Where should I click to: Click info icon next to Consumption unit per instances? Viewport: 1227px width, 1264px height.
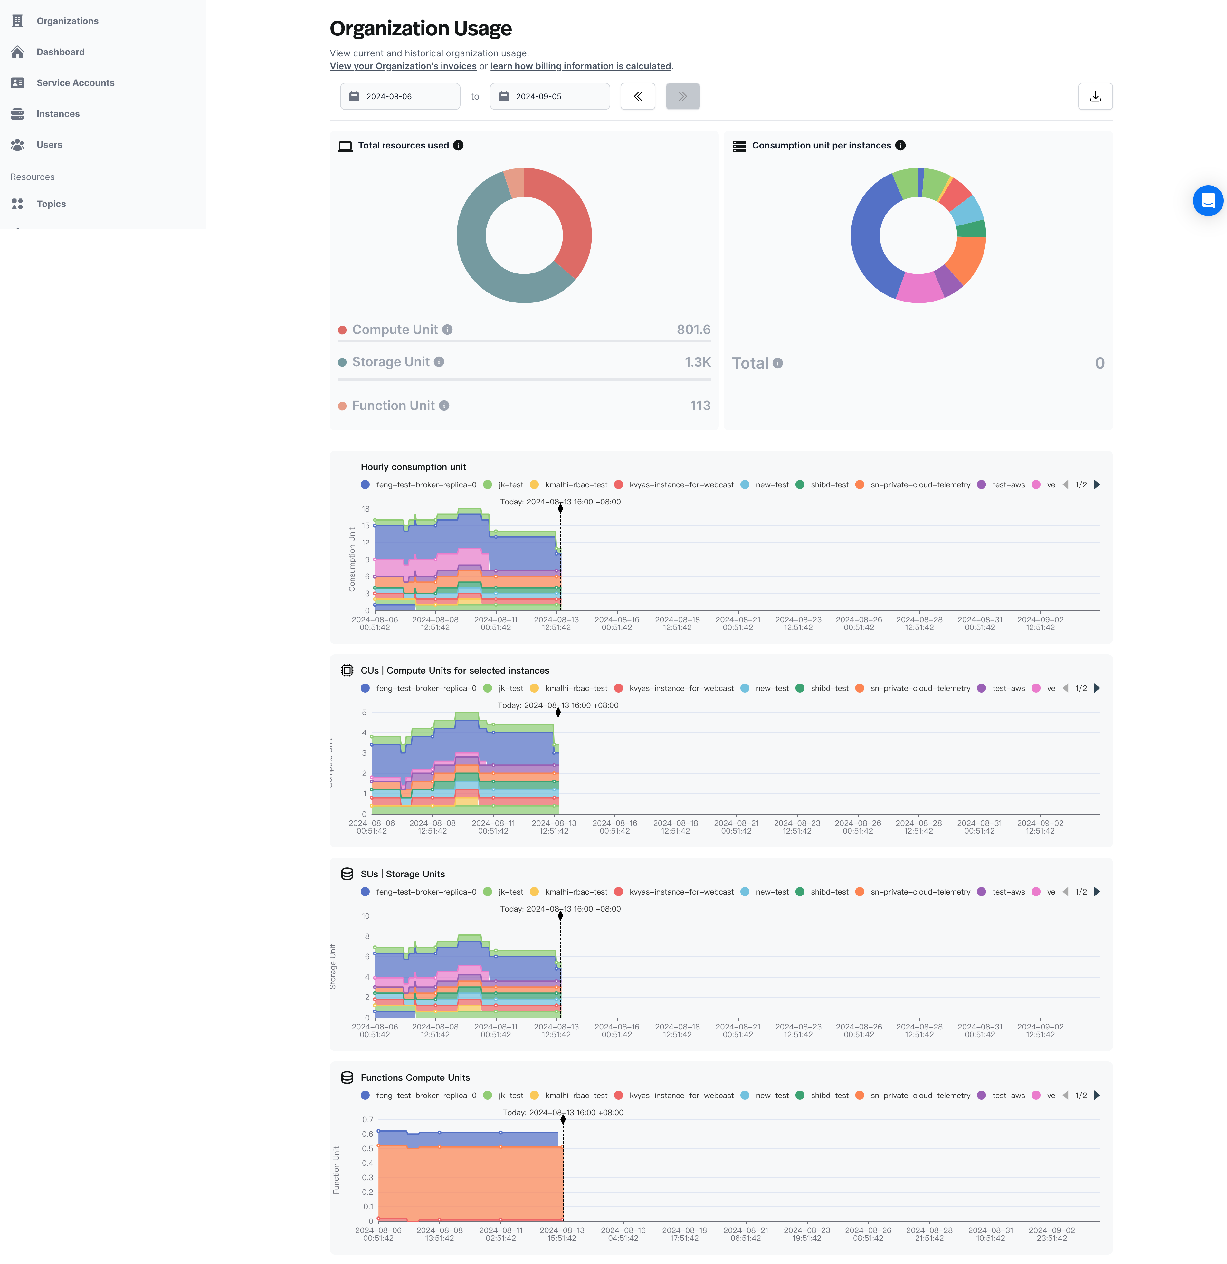click(x=900, y=146)
